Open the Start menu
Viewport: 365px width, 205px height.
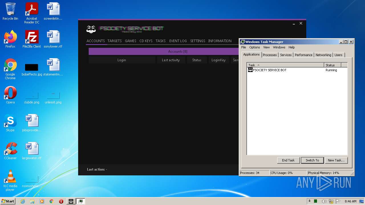click(x=8, y=201)
